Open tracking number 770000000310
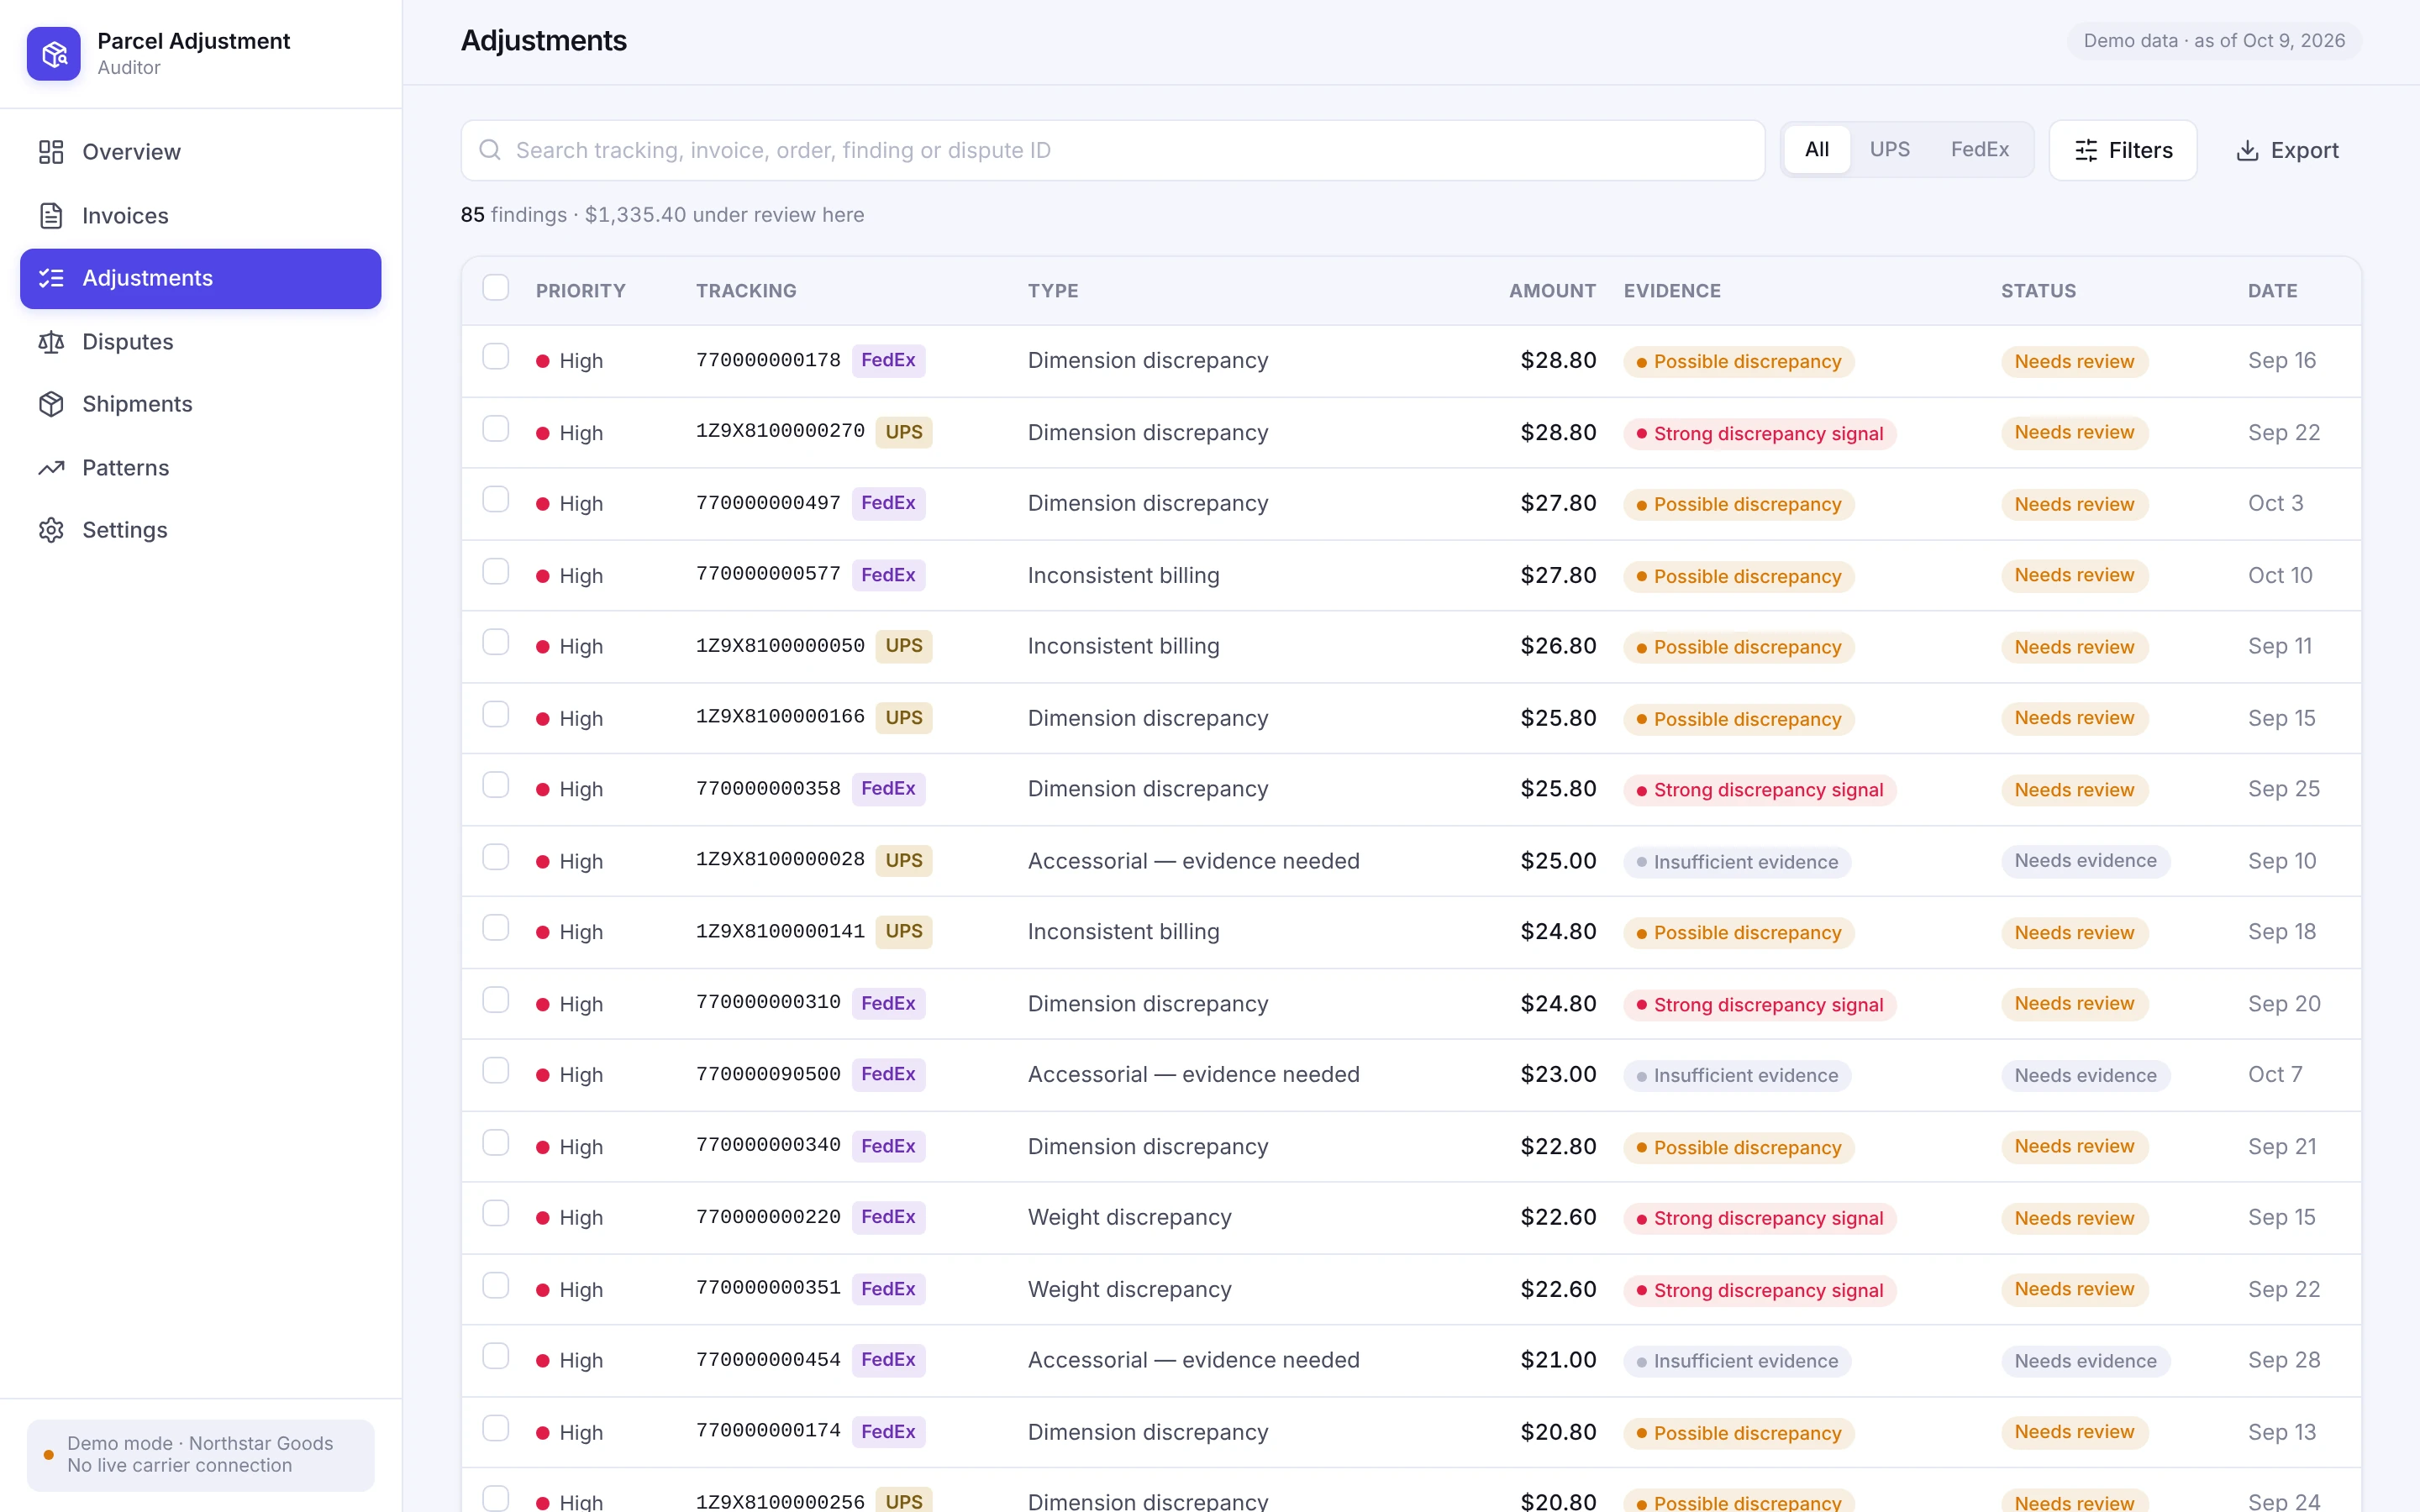The width and height of the screenshot is (2420, 1512). [768, 1002]
